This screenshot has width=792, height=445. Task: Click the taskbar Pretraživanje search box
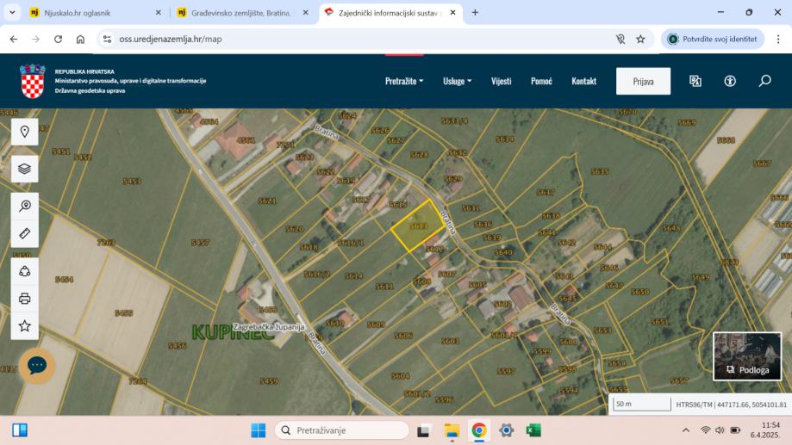point(342,430)
